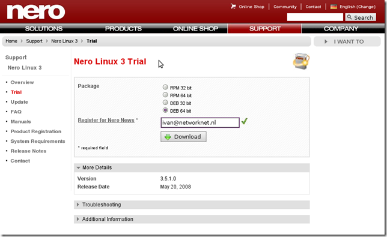Screen dimensions: 387x237
Task: Open Trial in the sidebar
Action: coord(16,92)
